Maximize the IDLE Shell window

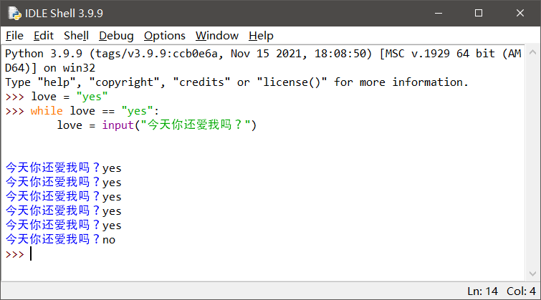(x=479, y=13)
